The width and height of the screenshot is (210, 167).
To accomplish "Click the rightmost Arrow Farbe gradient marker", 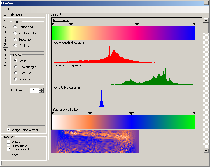I will click(x=194, y=24).
